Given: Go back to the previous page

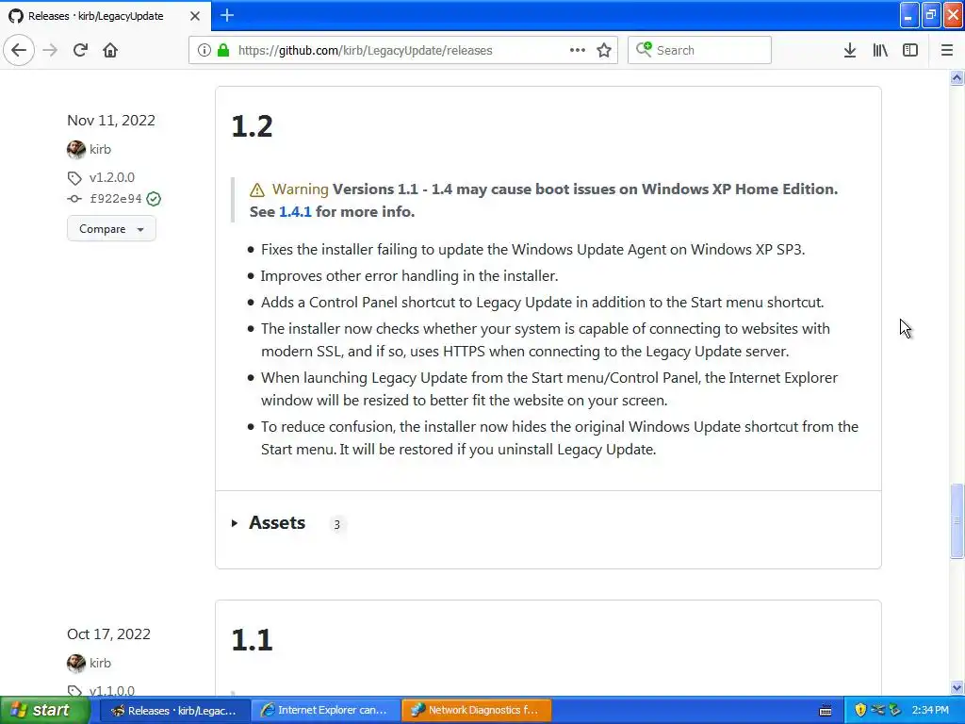Looking at the screenshot, I should pyautogui.click(x=19, y=50).
